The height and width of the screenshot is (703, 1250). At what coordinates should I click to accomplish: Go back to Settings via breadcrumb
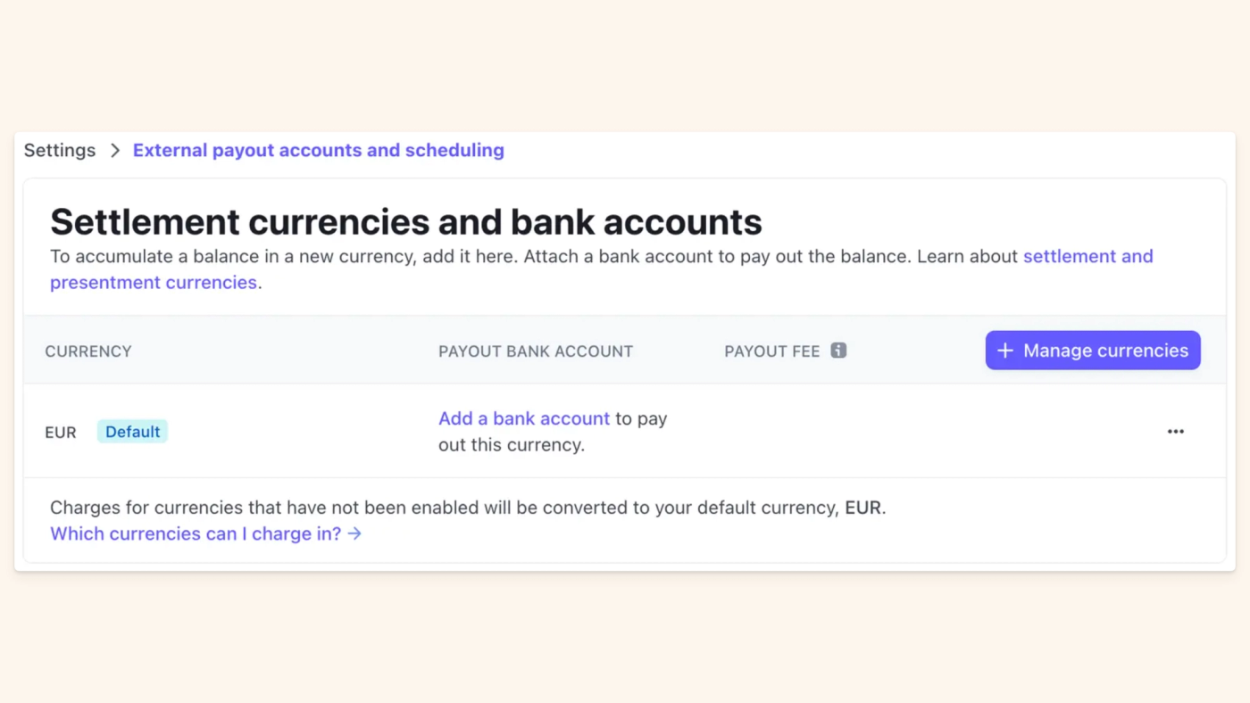coord(60,151)
